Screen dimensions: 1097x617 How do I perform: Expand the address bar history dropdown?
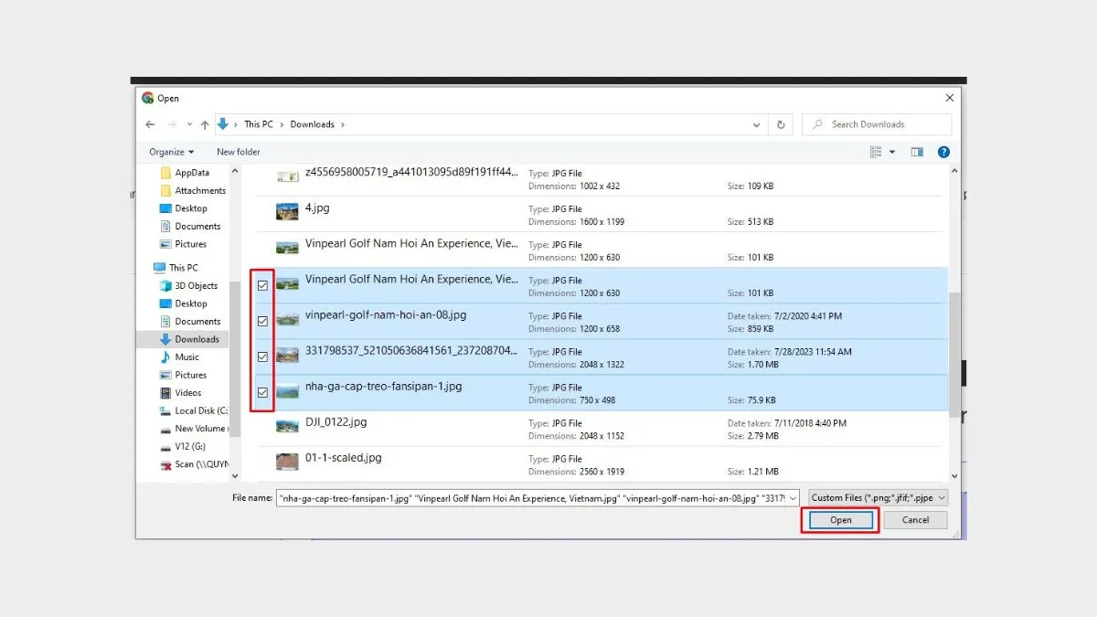pyautogui.click(x=756, y=124)
